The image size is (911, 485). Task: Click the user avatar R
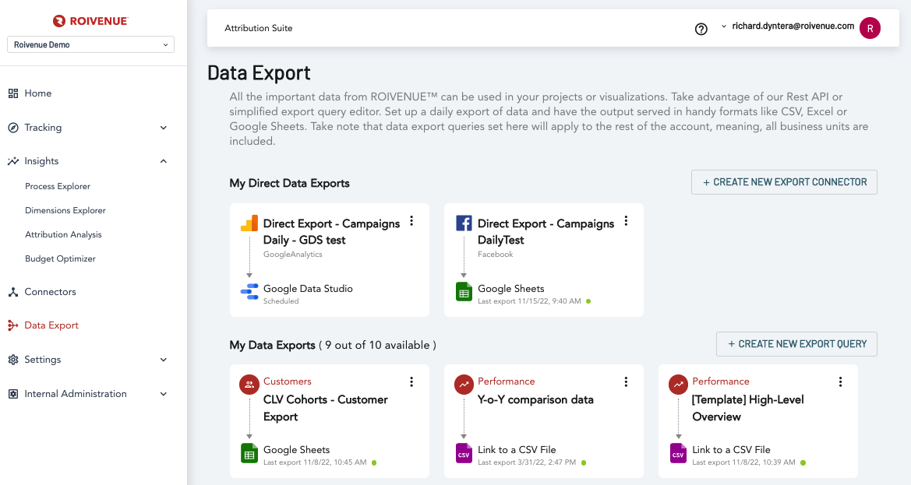point(870,28)
